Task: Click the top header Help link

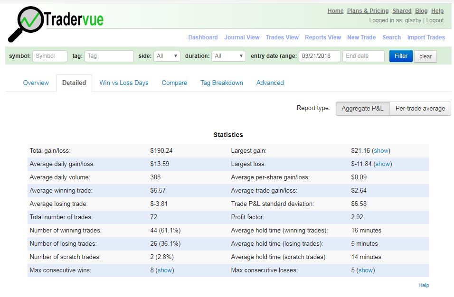Action: [437, 11]
